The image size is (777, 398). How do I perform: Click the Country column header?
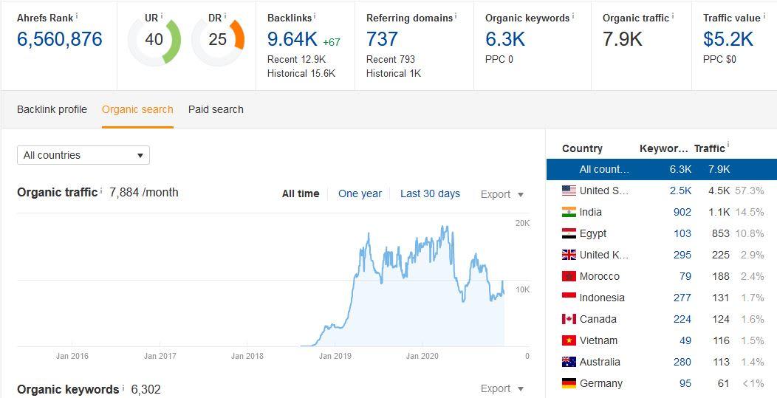tap(582, 148)
